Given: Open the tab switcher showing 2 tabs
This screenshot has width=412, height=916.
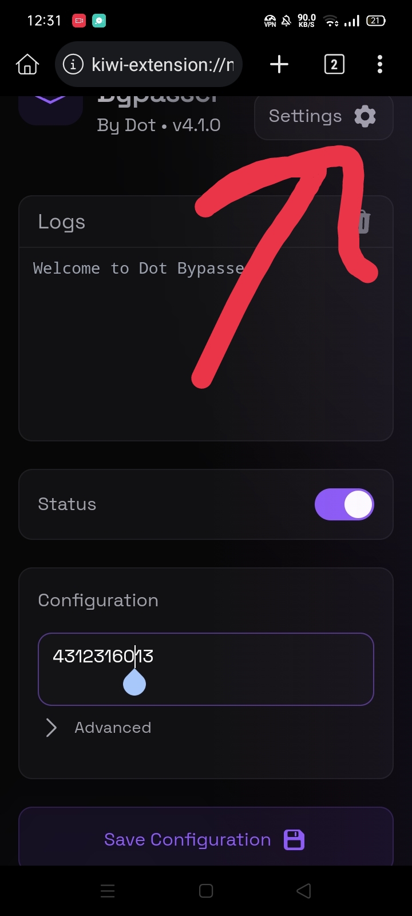Looking at the screenshot, I should pos(334,65).
